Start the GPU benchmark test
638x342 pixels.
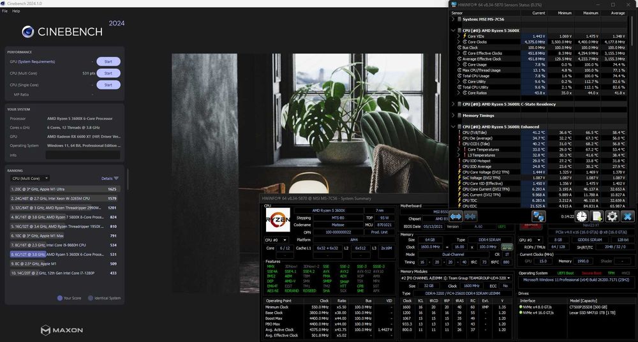[x=108, y=61]
